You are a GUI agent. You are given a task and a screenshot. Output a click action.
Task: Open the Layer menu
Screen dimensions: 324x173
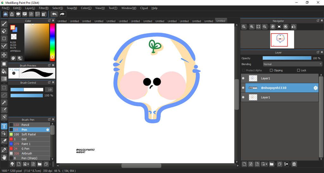click(30, 8)
